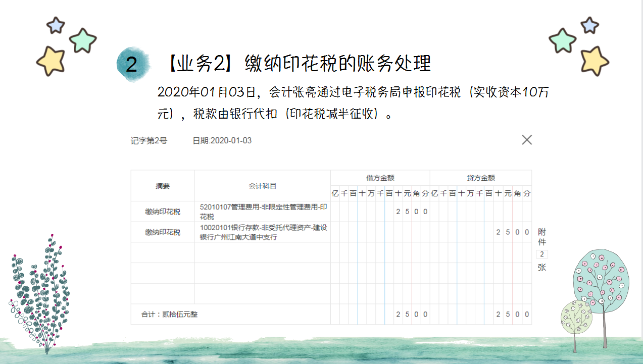Click the second row's 缴纳印花税 summary cell
This screenshot has width=643, height=364.
pyautogui.click(x=163, y=232)
